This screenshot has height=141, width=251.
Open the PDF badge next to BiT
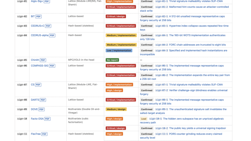(38, 16)
